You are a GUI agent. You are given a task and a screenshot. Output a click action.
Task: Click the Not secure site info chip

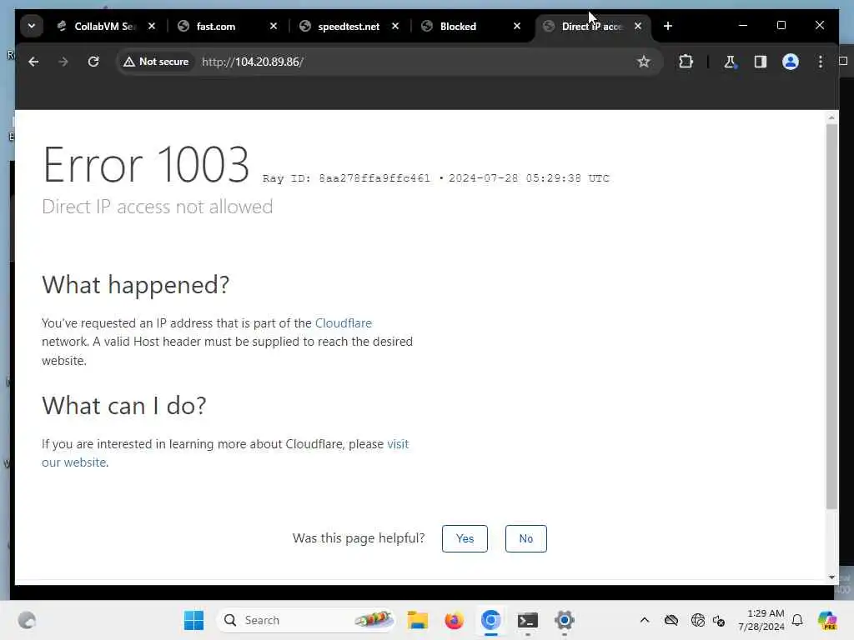[x=156, y=62]
